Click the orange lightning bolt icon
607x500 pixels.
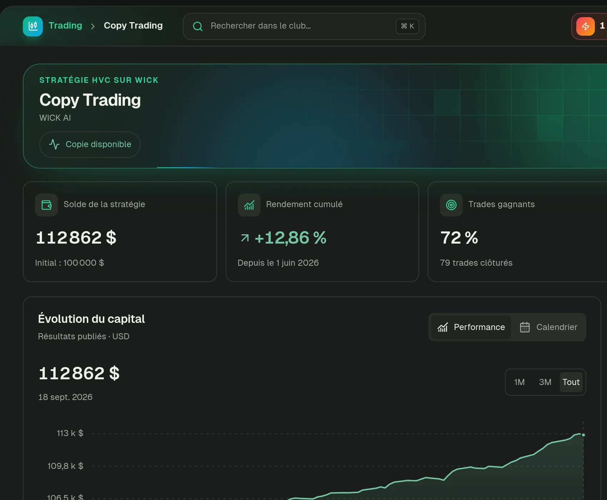point(586,26)
